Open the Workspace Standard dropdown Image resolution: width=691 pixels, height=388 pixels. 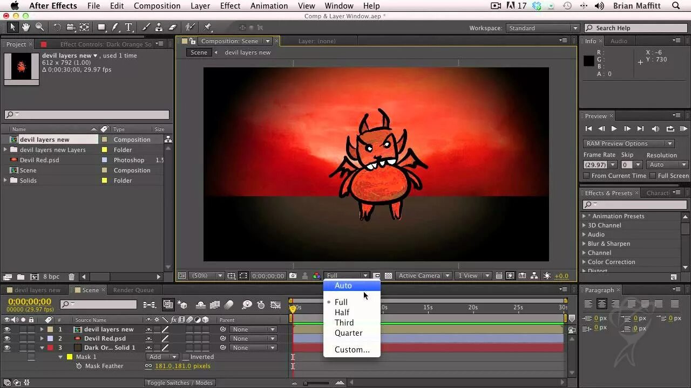542,28
